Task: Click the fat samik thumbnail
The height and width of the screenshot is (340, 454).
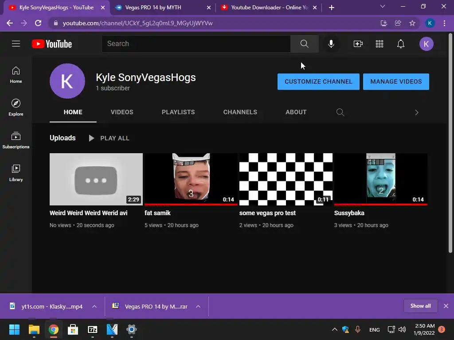Action: [x=191, y=179]
